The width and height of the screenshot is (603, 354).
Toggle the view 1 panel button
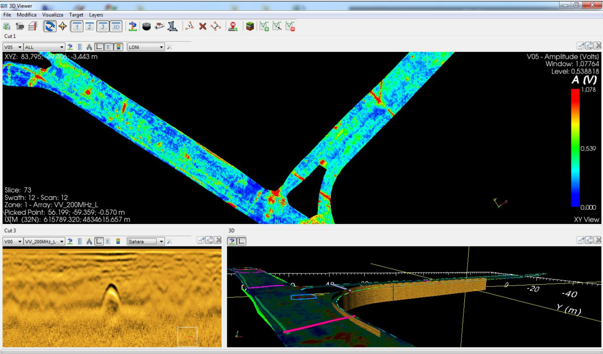tap(77, 27)
